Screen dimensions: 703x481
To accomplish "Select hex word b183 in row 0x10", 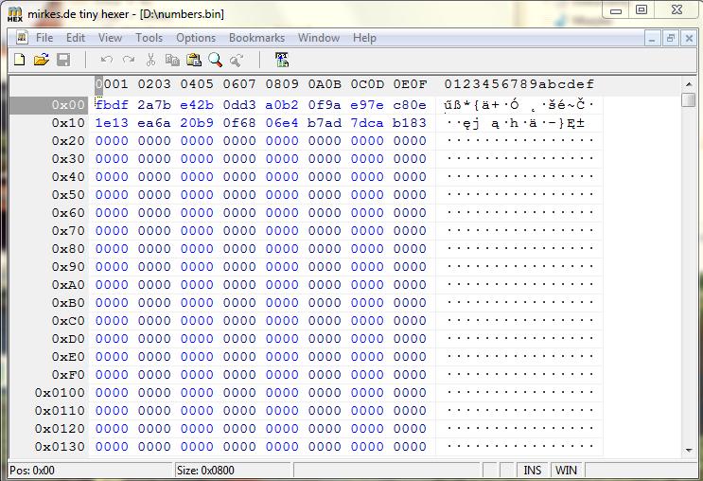I will tap(410, 123).
